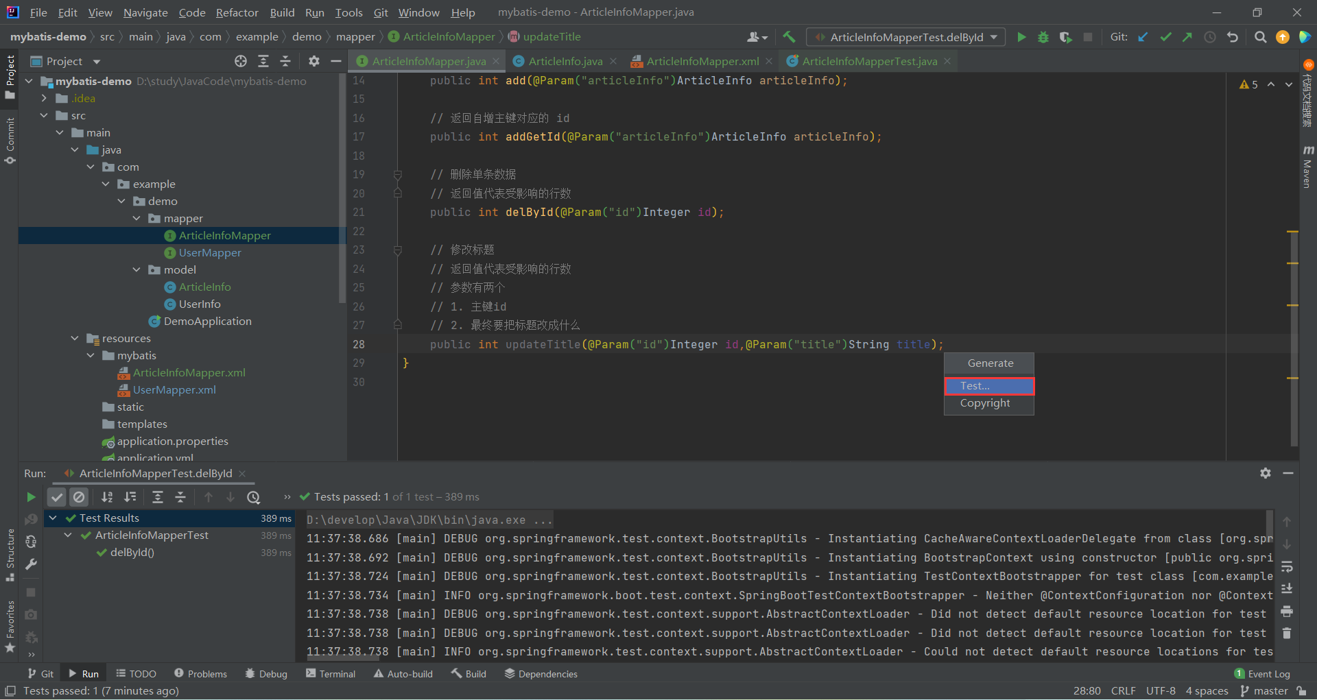The height and width of the screenshot is (700, 1317).
Task: Open Maven tool window sidebar tab
Action: [x=1308, y=167]
